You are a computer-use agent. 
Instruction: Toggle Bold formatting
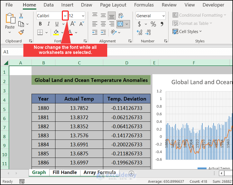coord(40,24)
